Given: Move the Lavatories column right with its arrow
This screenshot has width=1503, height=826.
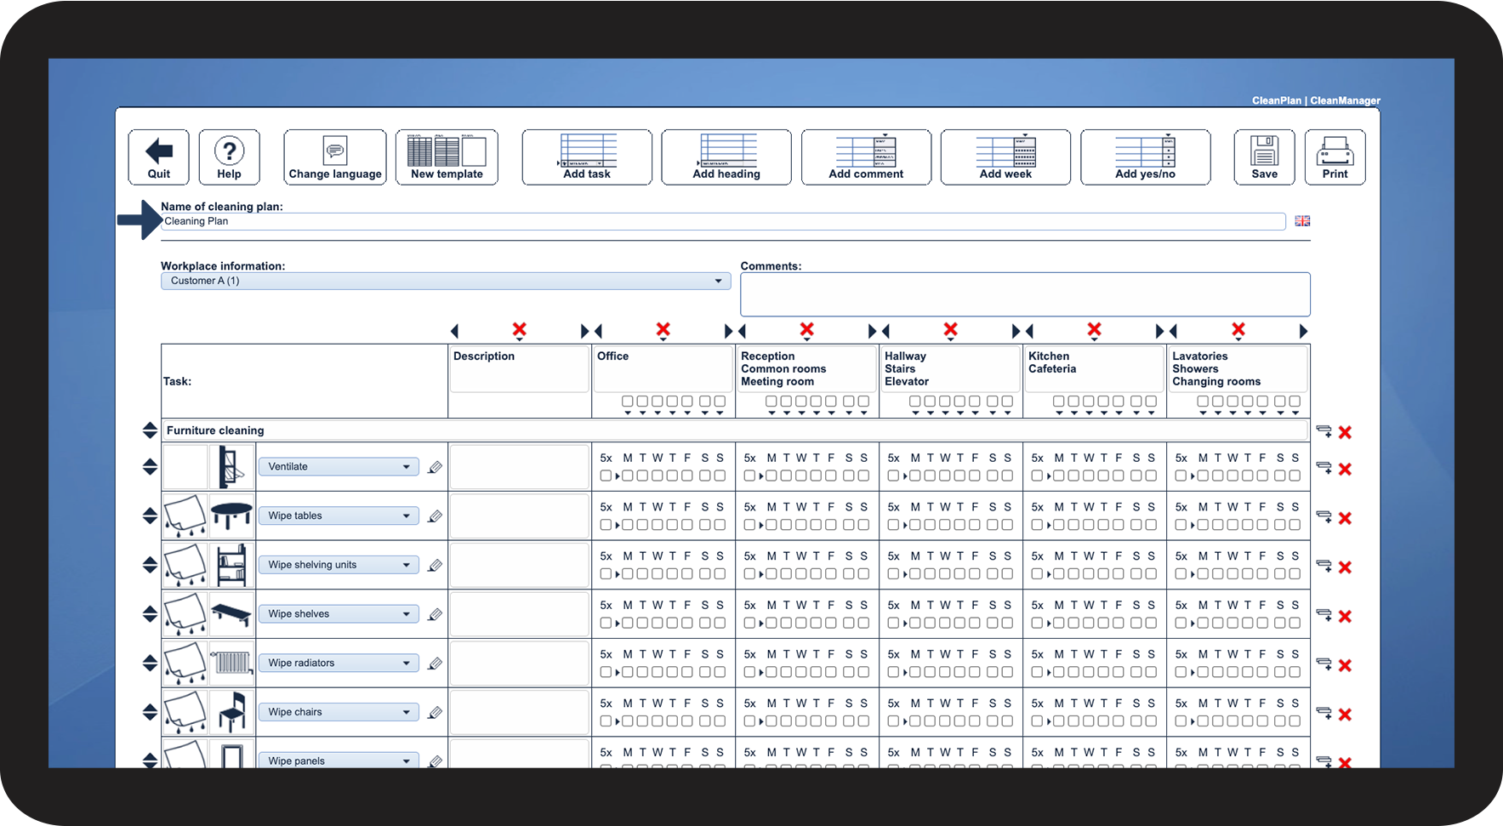Looking at the screenshot, I should tap(1303, 331).
